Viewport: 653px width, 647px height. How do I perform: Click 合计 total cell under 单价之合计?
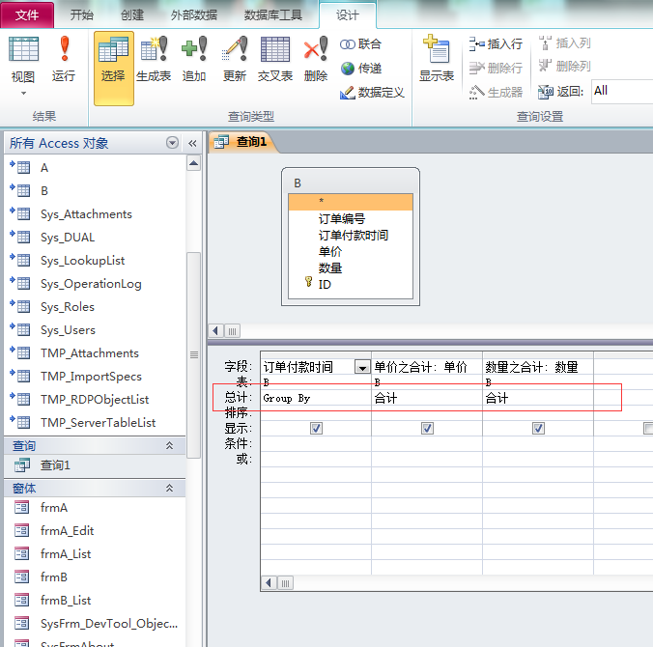tap(427, 398)
